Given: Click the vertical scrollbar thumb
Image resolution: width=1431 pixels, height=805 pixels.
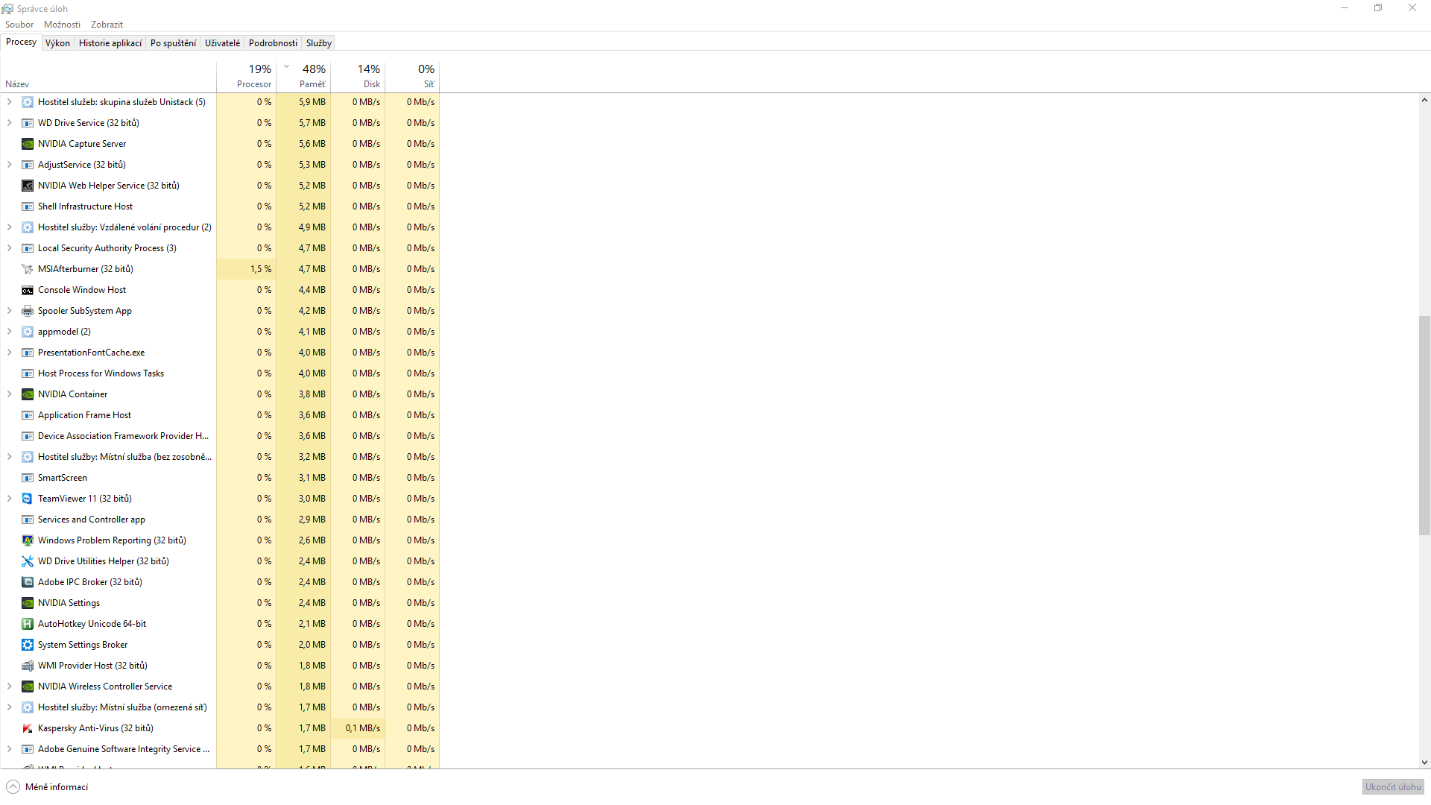Looking at the screenshot, I should tap(1424, 425).
